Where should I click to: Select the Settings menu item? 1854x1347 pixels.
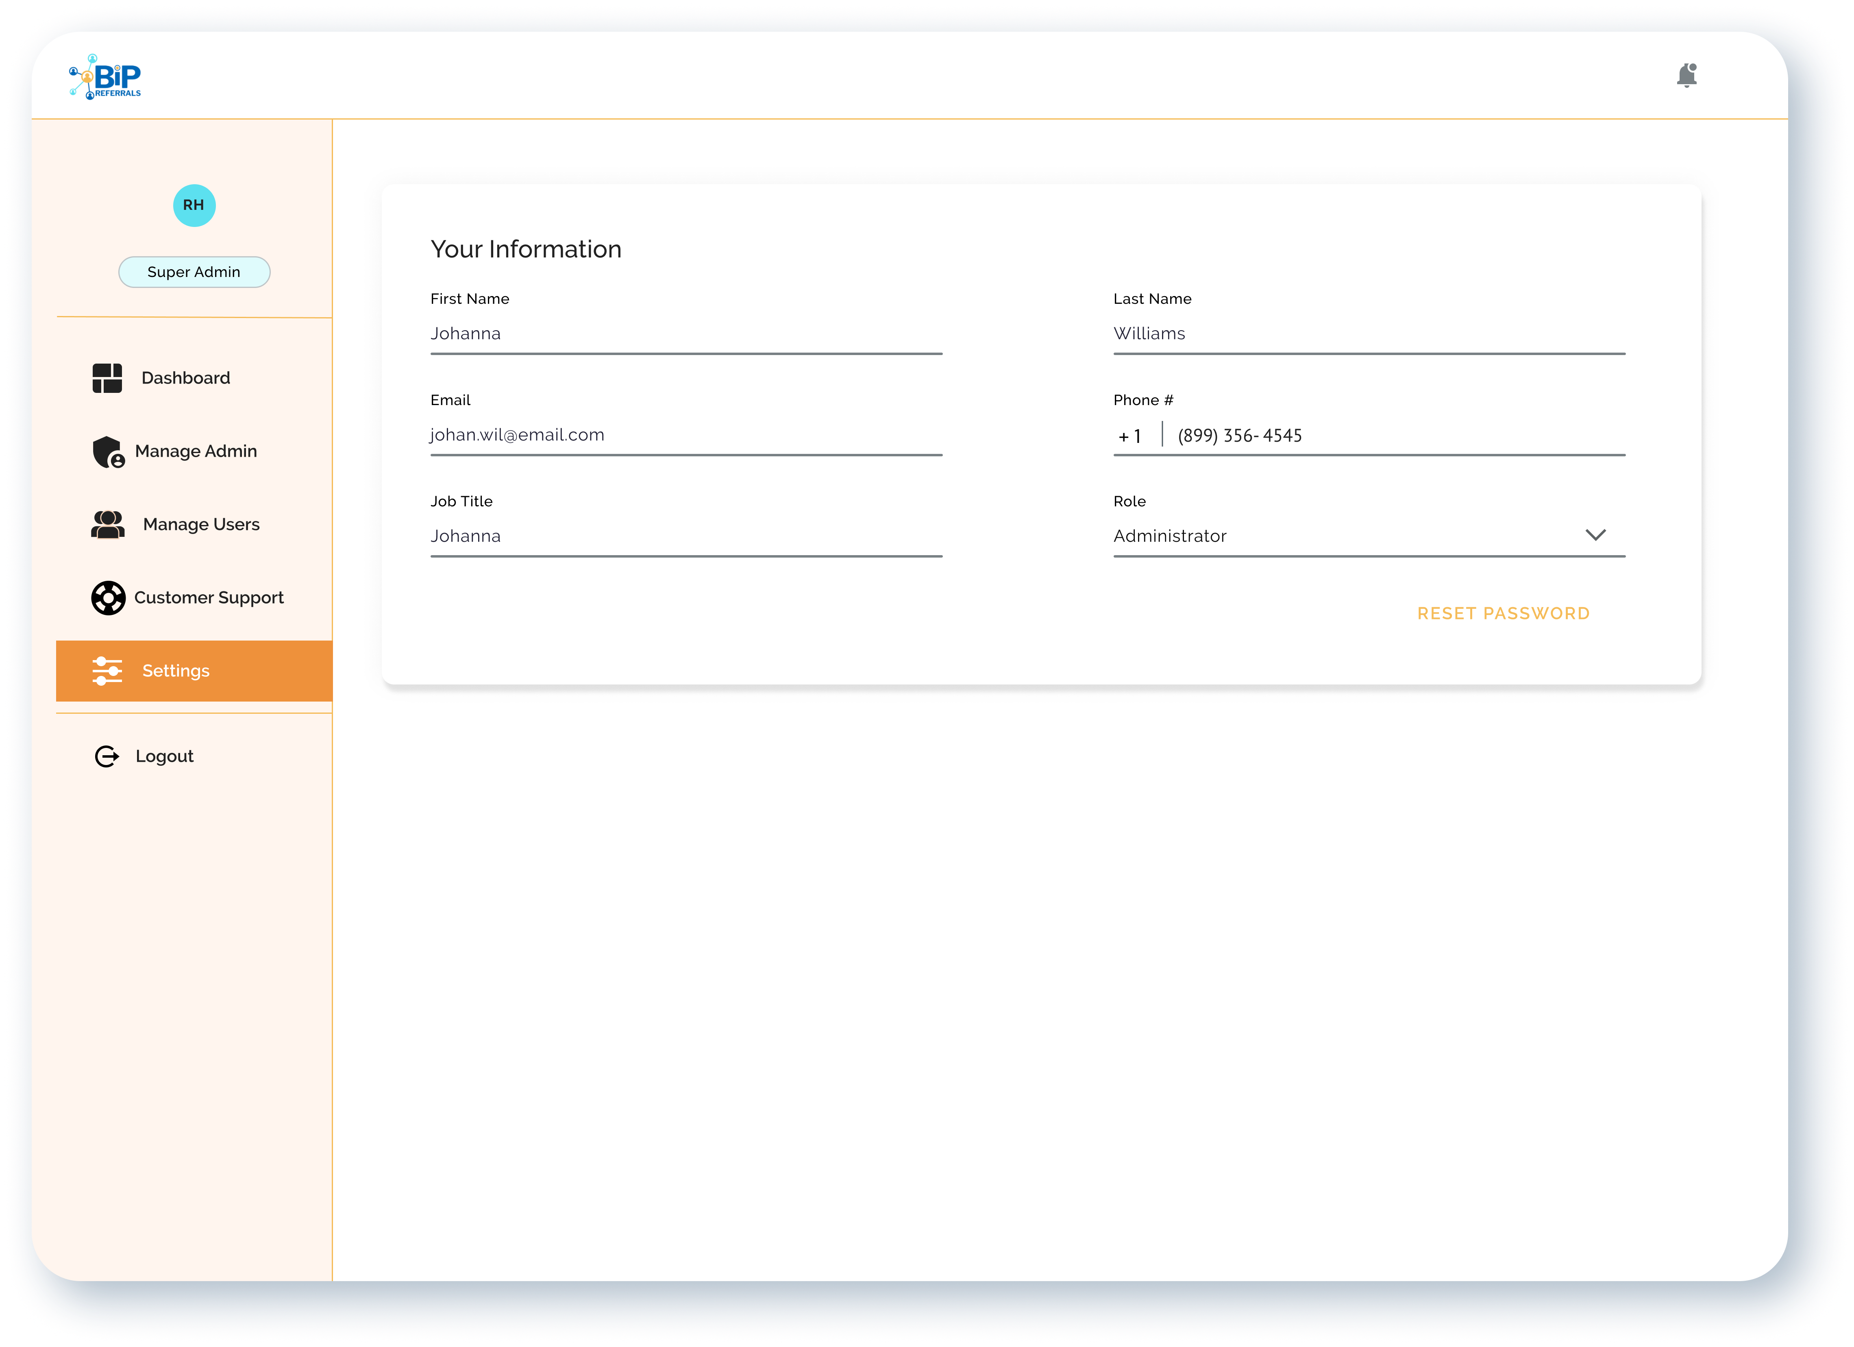coord(194,671)
